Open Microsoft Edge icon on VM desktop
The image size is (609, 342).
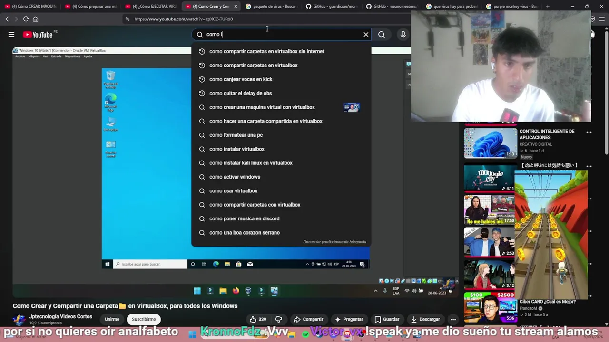coord(110,103)
